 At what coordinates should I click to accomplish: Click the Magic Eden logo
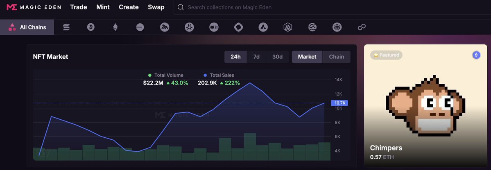[x=34, y=7]
